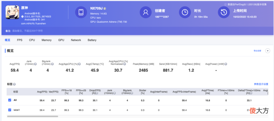The height and width of the screenshot is (121, 274).
Task: Click the creator number 186****2287
Action: [x=162, y=17]
